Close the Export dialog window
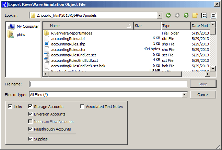Image resolution: width=222 pixels, height=150 pixels. (217, 4)
